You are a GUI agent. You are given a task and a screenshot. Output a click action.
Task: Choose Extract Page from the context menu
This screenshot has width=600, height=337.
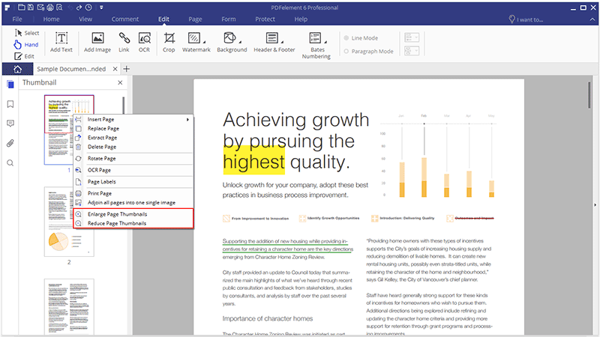(x=133, y=138)
